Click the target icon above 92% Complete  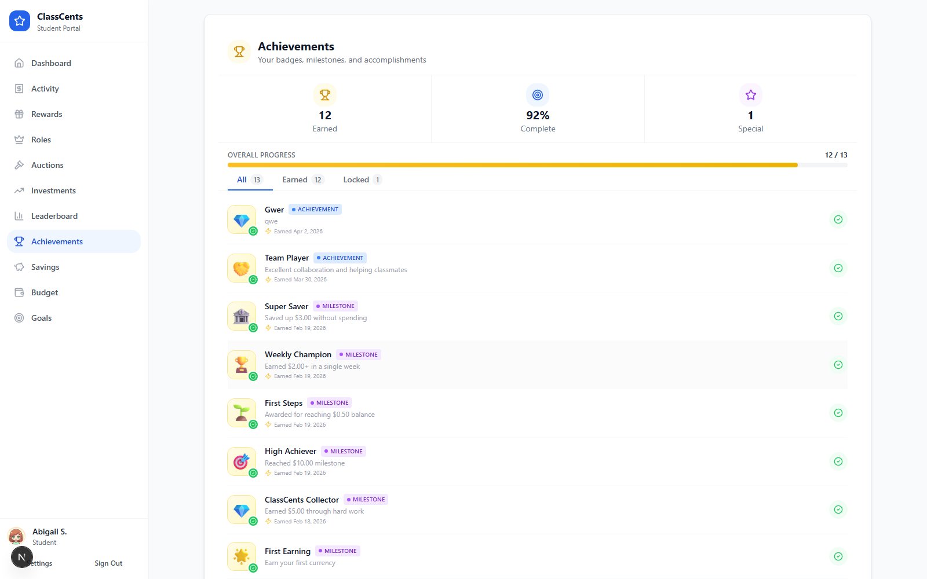click(538, 95)
